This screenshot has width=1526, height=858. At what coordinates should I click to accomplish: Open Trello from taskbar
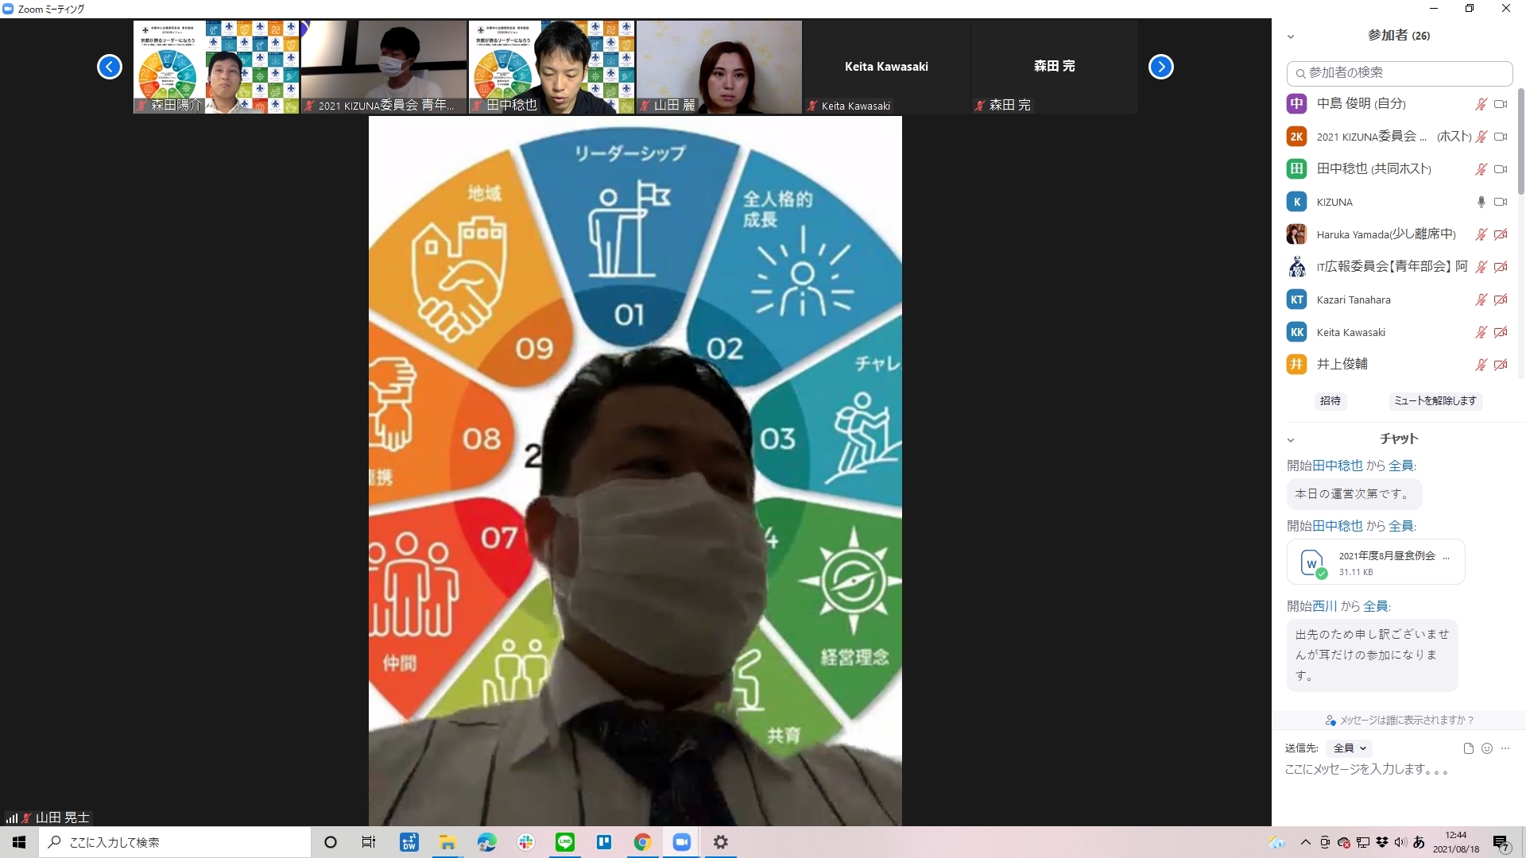click(x=604, y=842)
